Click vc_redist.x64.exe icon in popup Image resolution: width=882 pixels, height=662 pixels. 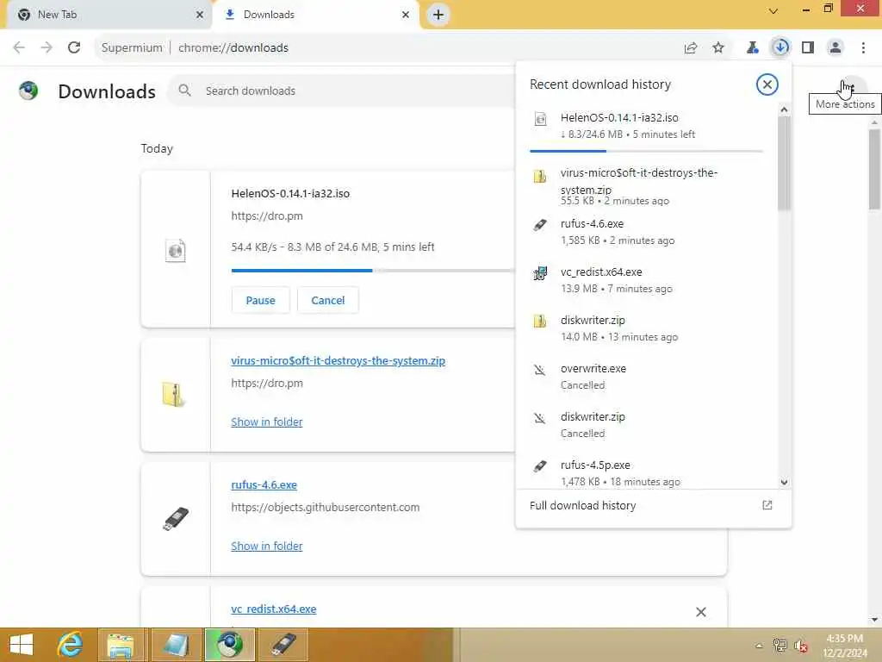[x=540, y=273]
